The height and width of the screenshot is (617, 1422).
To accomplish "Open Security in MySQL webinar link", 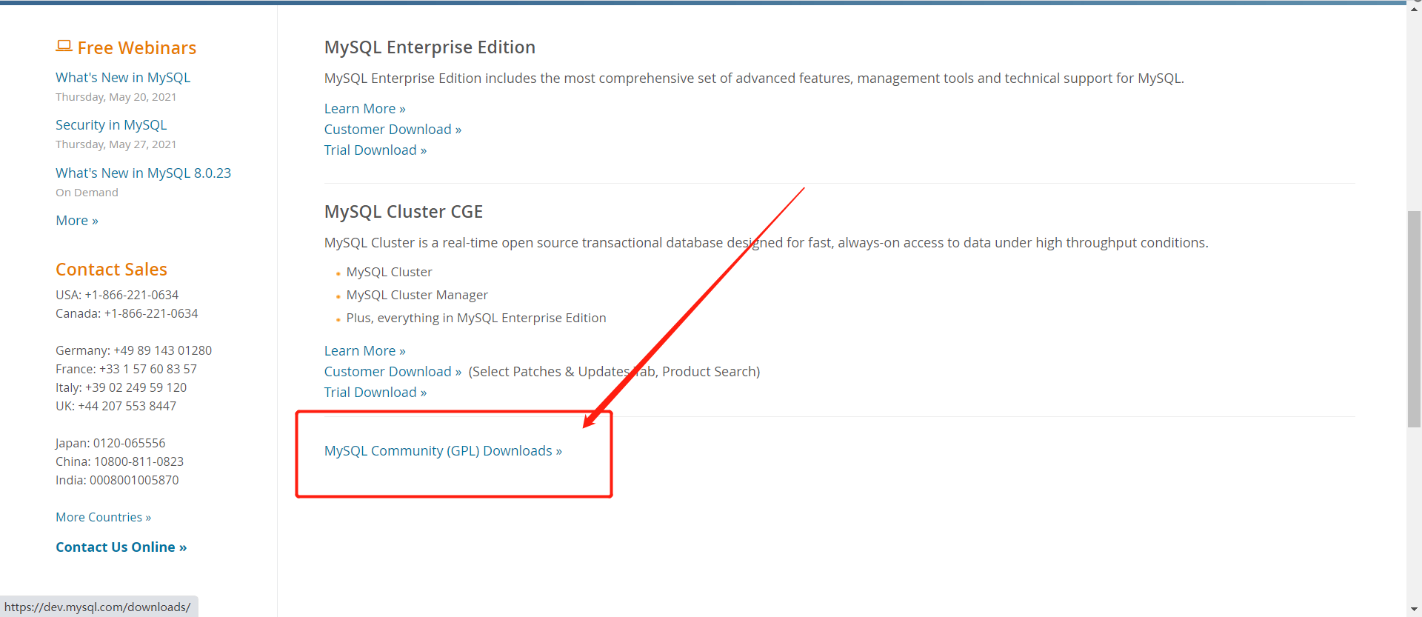I will coord(111,125).
